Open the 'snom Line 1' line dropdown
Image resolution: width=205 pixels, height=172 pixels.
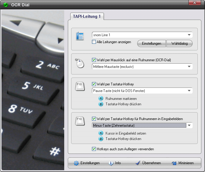[x=189, y=35]
